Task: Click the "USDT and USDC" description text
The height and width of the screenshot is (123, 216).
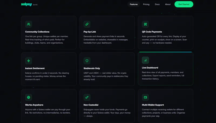Action: [x=106, y=76]
